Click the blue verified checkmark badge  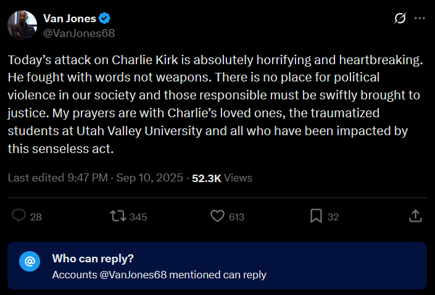click(x=106, y=19)
